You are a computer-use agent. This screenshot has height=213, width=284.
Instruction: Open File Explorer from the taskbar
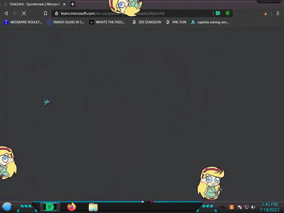point(93,207)
